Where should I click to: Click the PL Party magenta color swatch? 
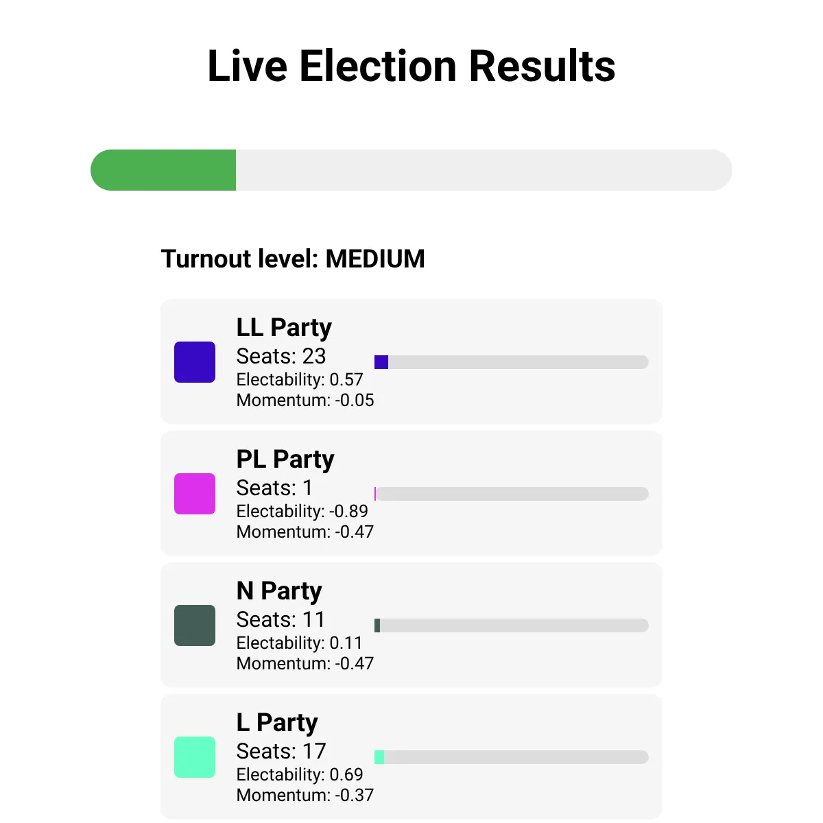point(195,494)
